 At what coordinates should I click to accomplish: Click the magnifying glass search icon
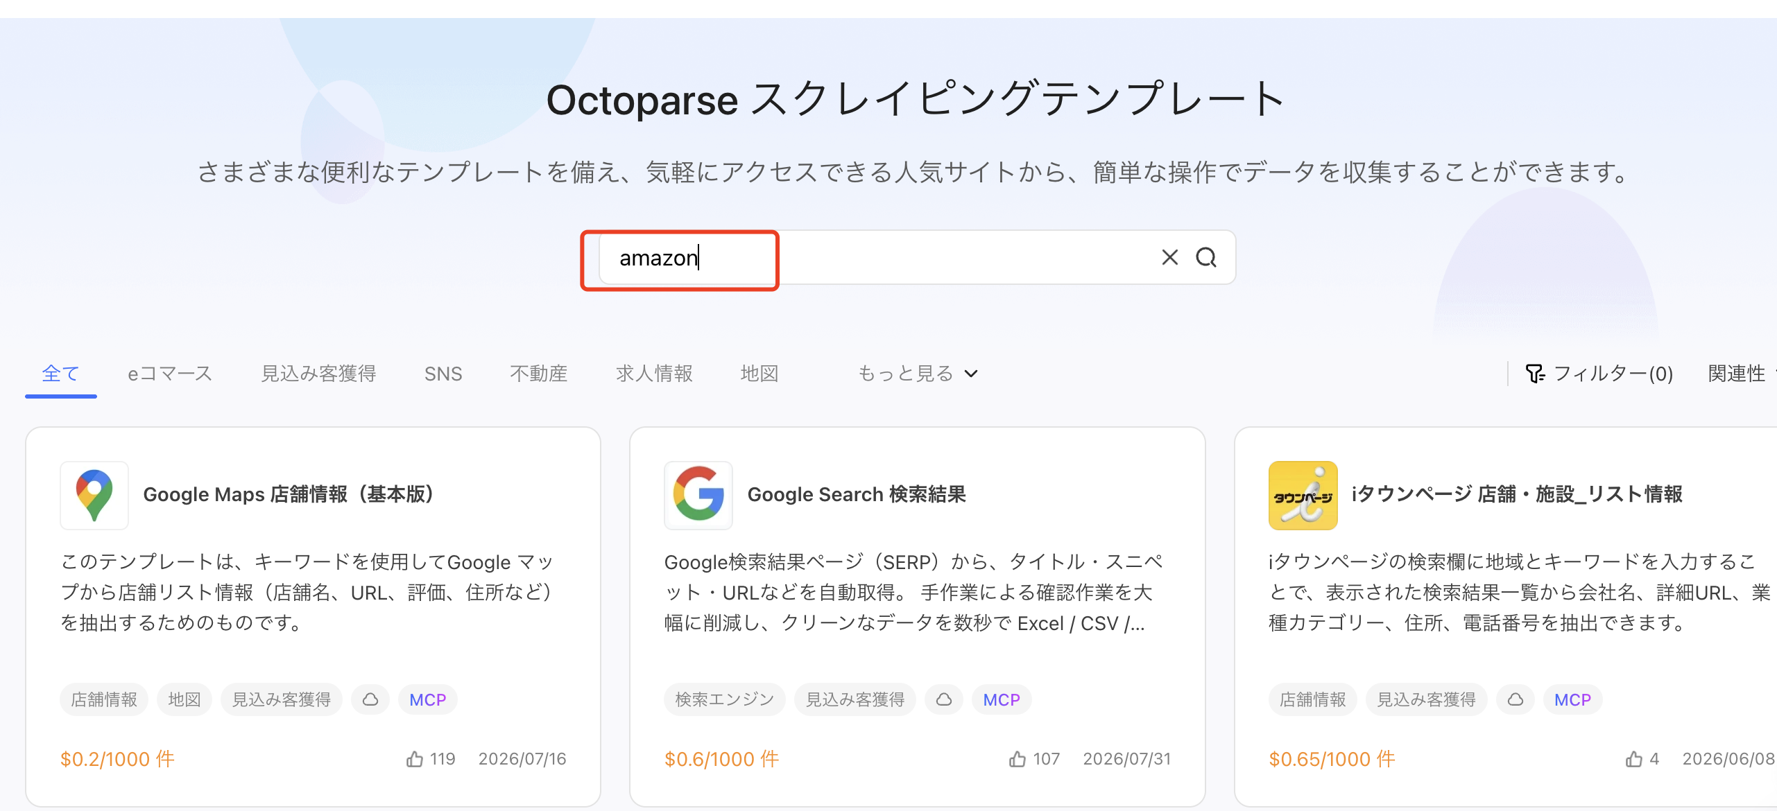coord(1206,257)
